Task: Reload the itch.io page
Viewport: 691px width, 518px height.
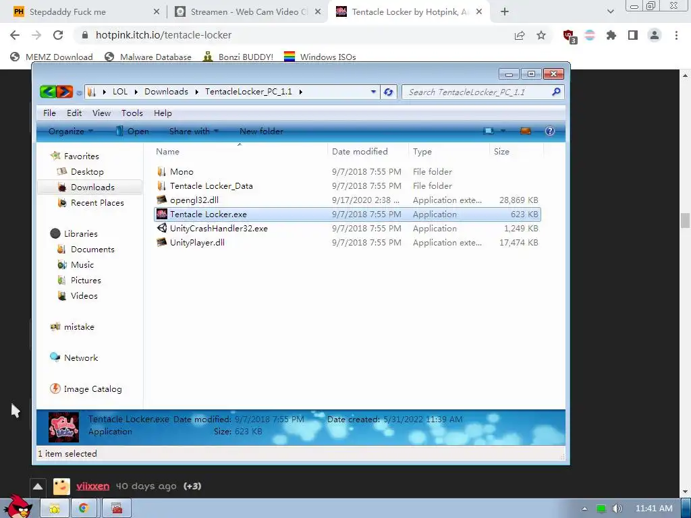Action: pos(58,35)
